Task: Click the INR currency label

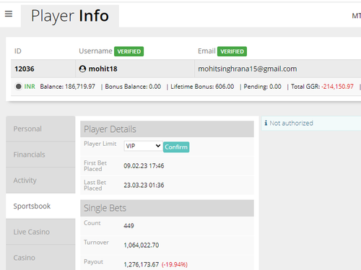Action: click(30, 87)
